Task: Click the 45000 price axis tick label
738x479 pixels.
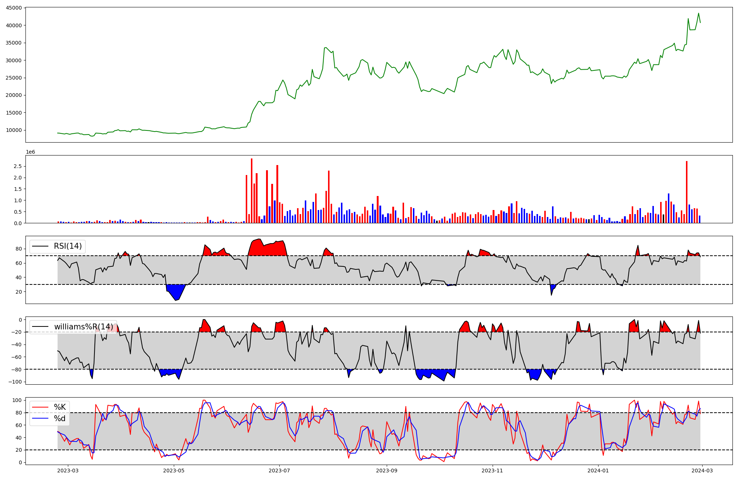Action: [x=14, y=8]
